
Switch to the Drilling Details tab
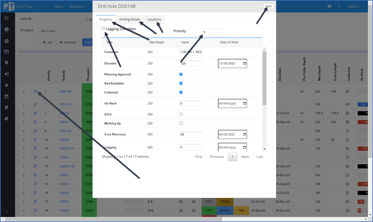coord(129,19)
